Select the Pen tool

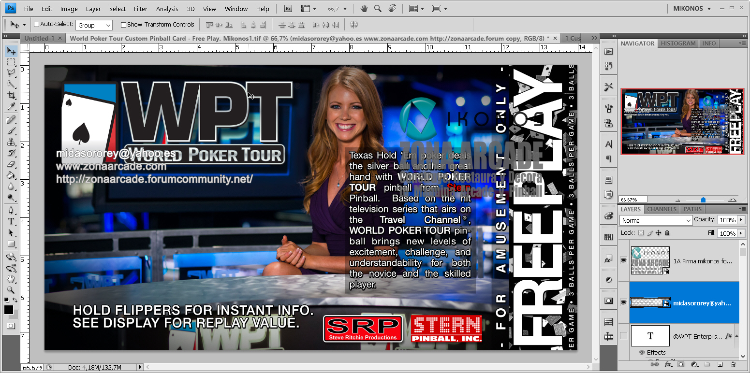point(11,211)
